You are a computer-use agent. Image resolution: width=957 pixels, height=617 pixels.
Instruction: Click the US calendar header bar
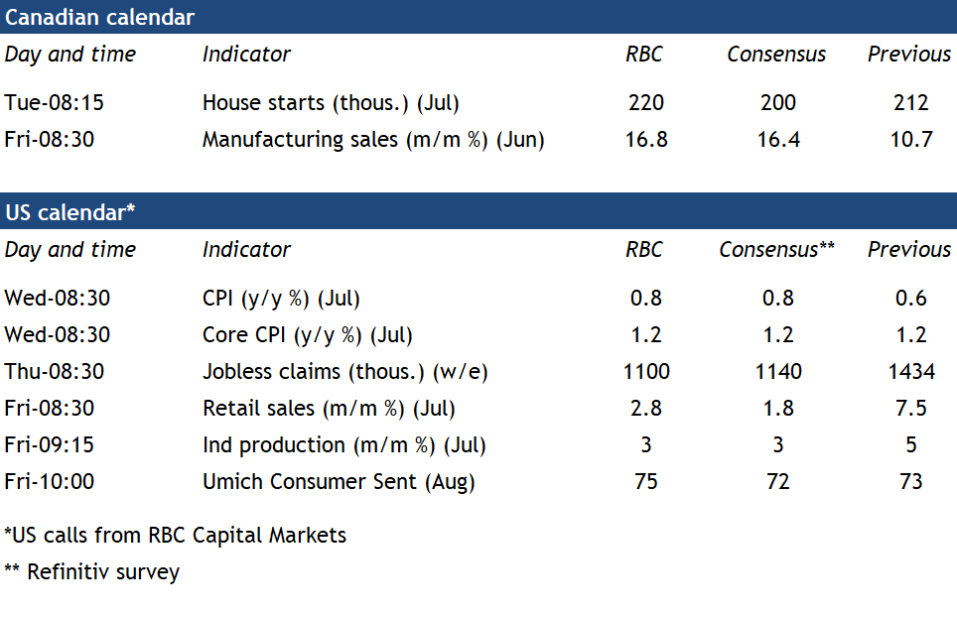pyautogui.click(x=478, y=211)
